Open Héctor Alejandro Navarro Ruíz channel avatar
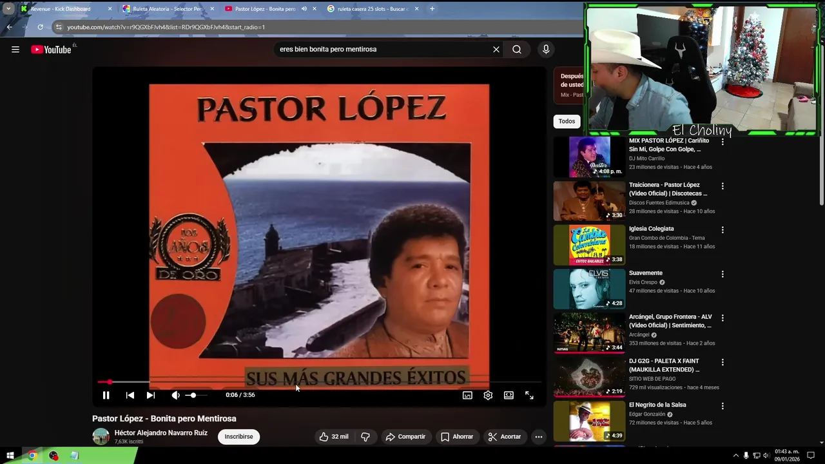Viewport: 825px width, 464px height. 101,436
